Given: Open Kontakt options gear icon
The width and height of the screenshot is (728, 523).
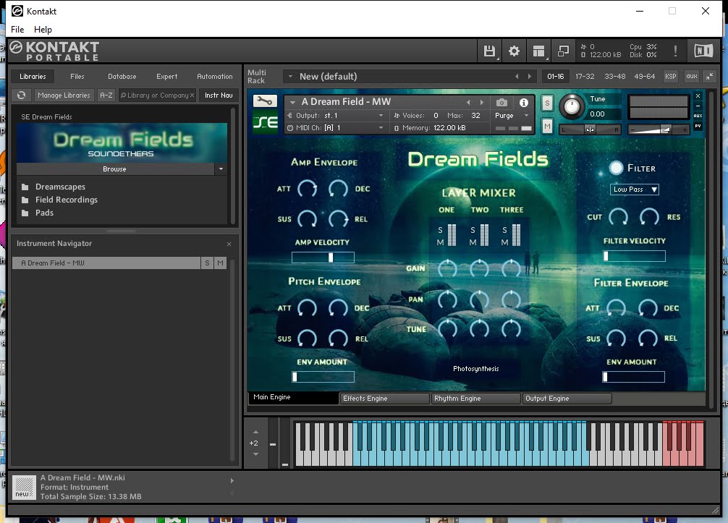Looking at the screenshot, I should (514, 51).
